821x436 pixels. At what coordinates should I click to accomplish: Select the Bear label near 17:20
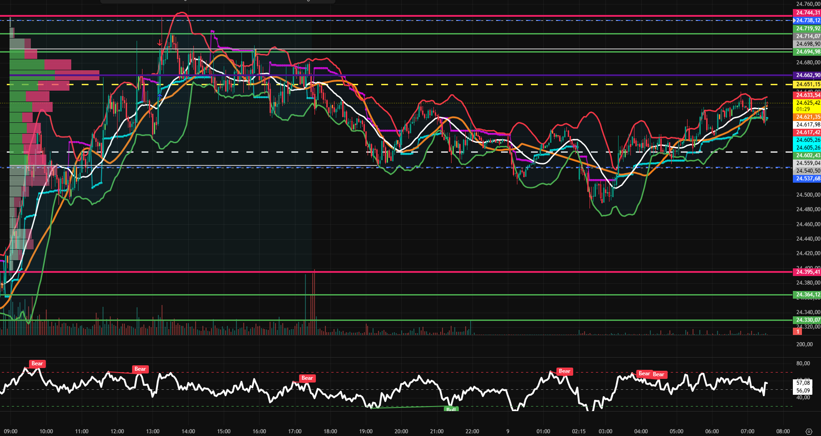tap(307, 378)
